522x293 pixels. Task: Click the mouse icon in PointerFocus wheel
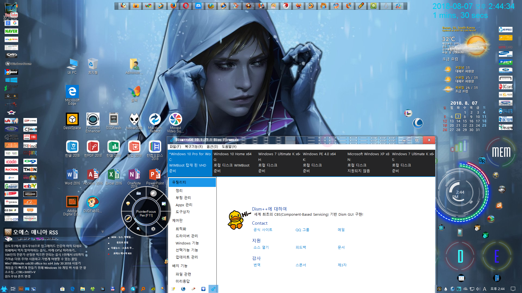point(153,193)
